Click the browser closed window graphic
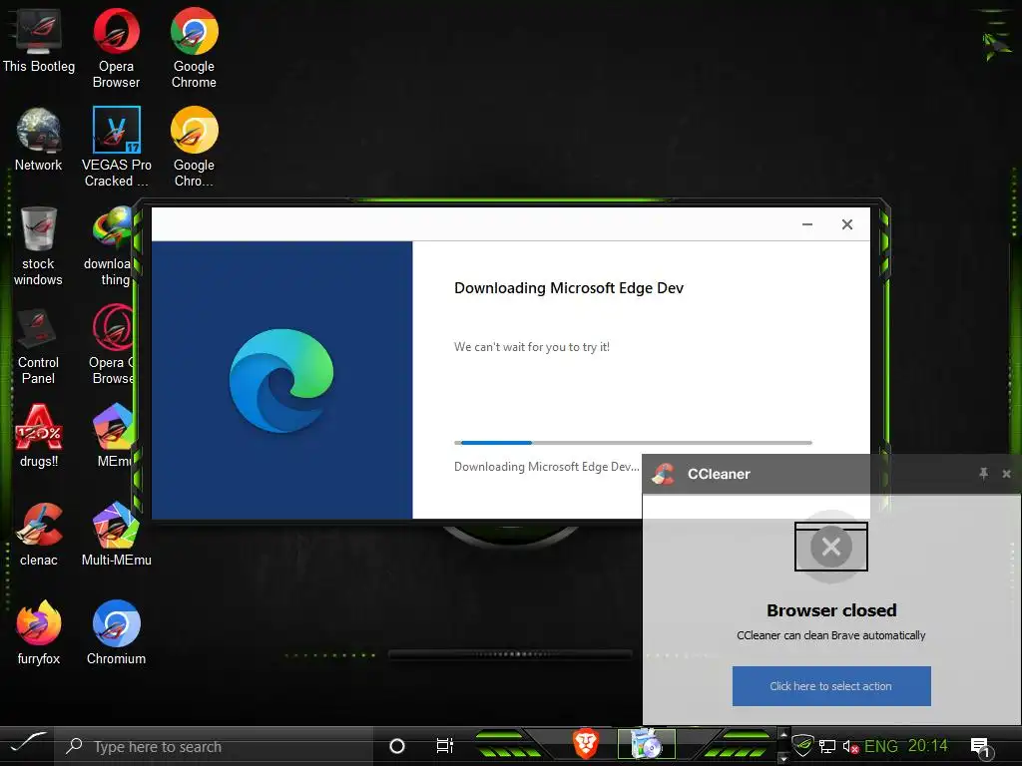The width and height of the screenshot is (1022, 766). pos(831,547)
